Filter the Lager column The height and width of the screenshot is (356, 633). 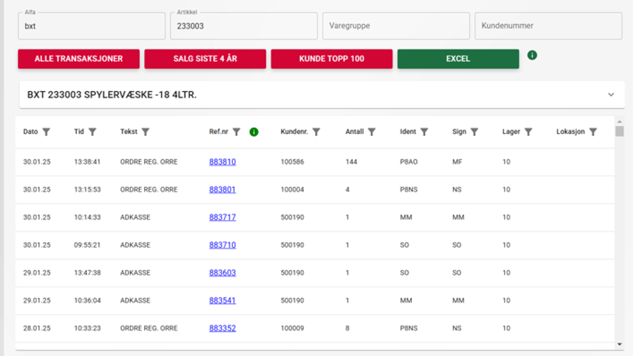tap(528, 132)
